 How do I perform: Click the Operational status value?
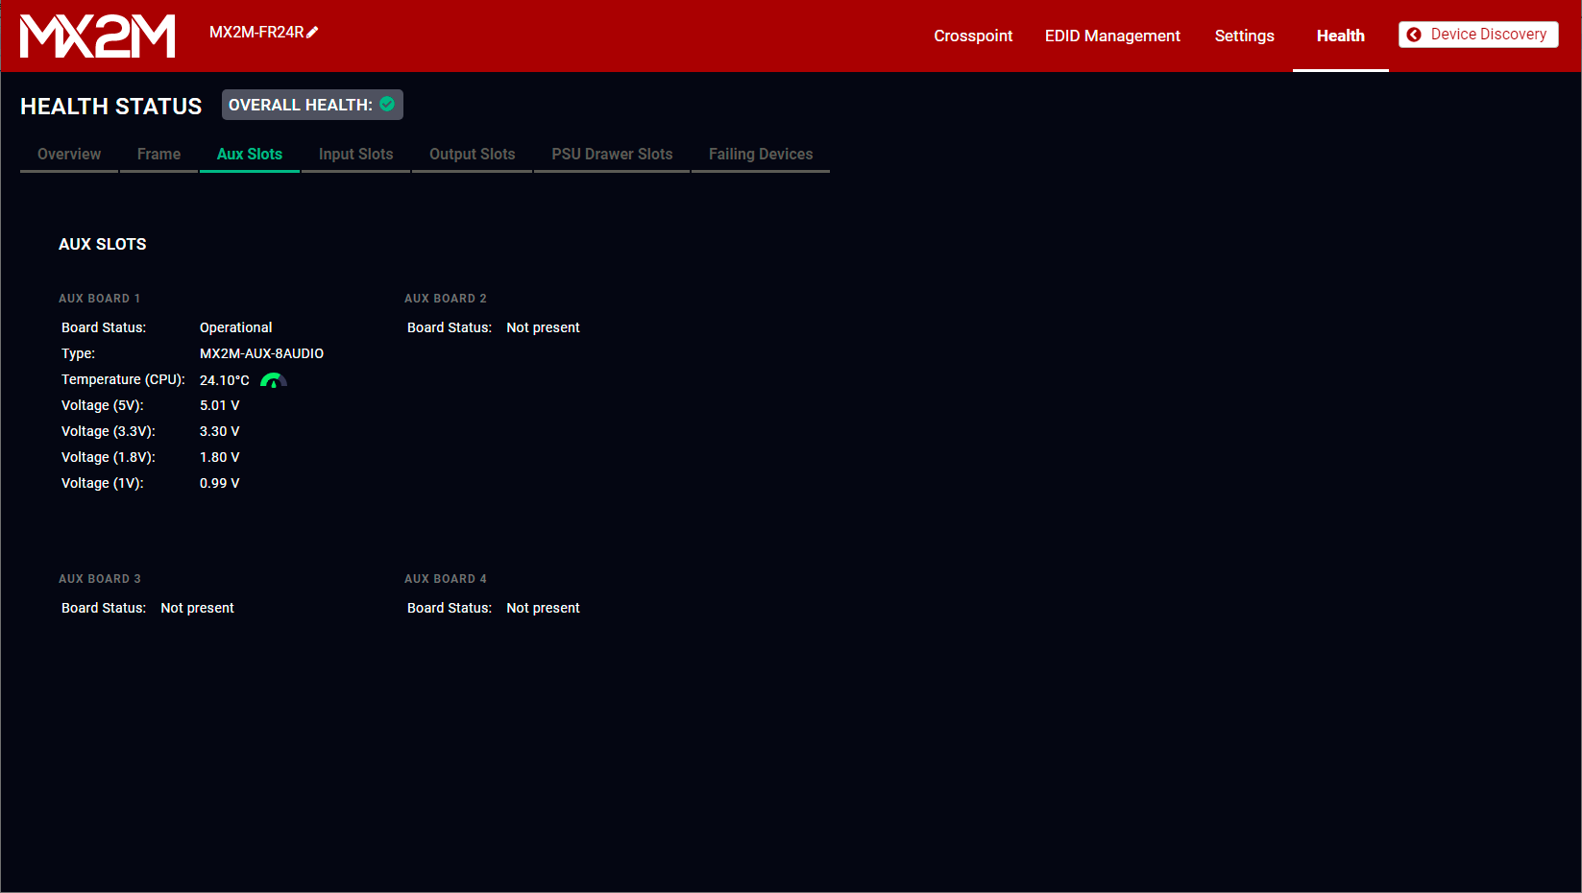[x=235, y=327]
